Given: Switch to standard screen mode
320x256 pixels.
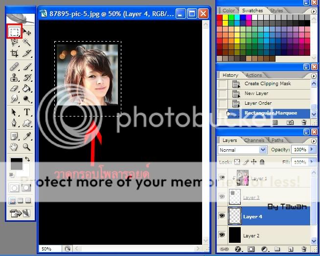Looking at the screenshot, I should click(12, 201).
